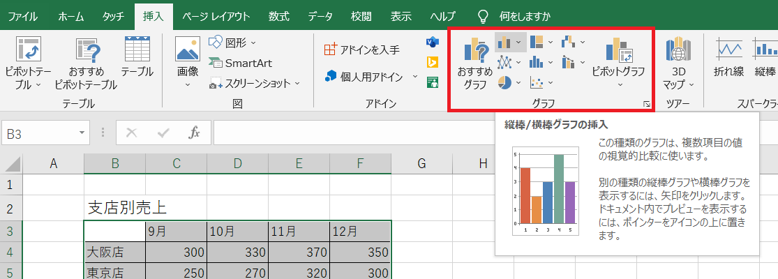Switch to the 数式 tab
Viewport: 778px width, 279px height.
(279, 16)
